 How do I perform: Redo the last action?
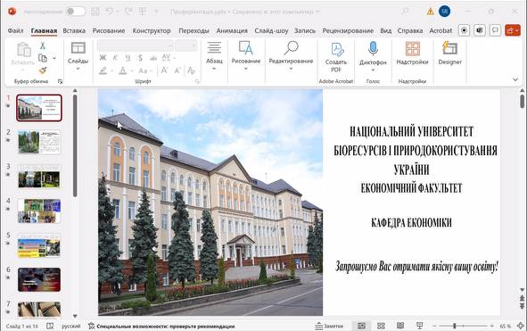pos(128,12)
